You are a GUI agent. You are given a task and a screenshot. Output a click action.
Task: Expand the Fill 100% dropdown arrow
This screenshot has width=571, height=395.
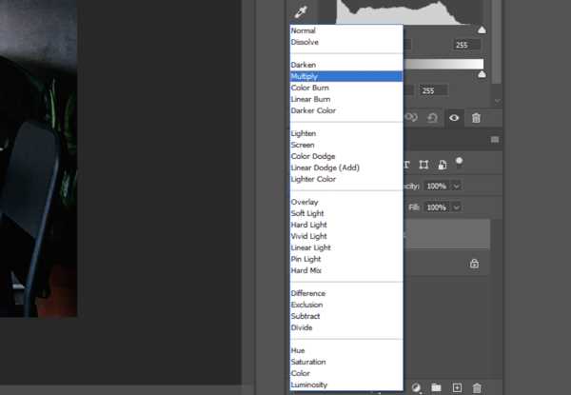coord(456,207)
